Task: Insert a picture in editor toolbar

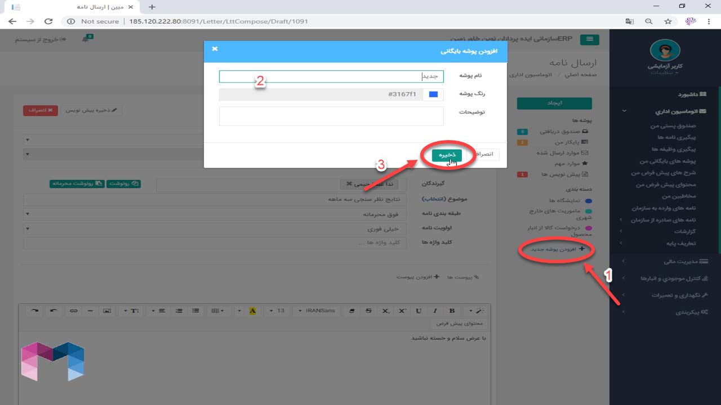Action: pyautogui.click(x=106, y=310)
